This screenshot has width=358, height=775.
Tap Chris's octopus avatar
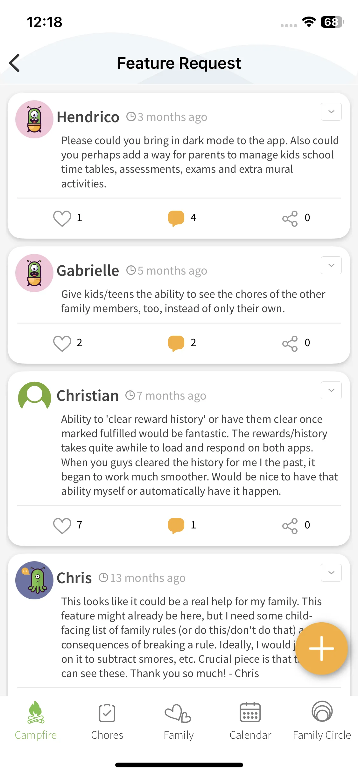(x=34, y=580)
